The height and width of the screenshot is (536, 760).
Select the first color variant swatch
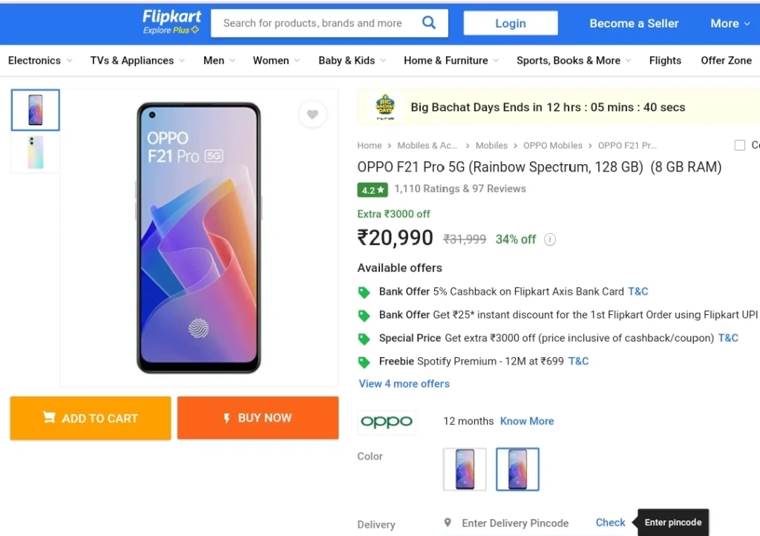point(465,469)
